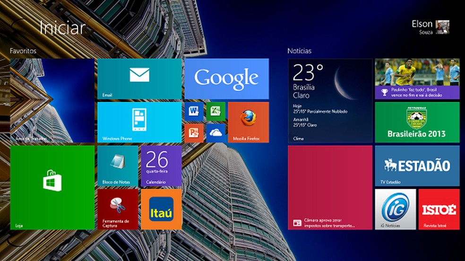Open the Itaú bank tile
Viewport: 465px width, 261px height.
[161, 209]
